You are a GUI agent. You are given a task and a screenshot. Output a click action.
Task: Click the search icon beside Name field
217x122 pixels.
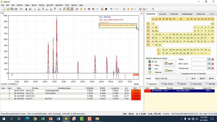tap(209, 59)
